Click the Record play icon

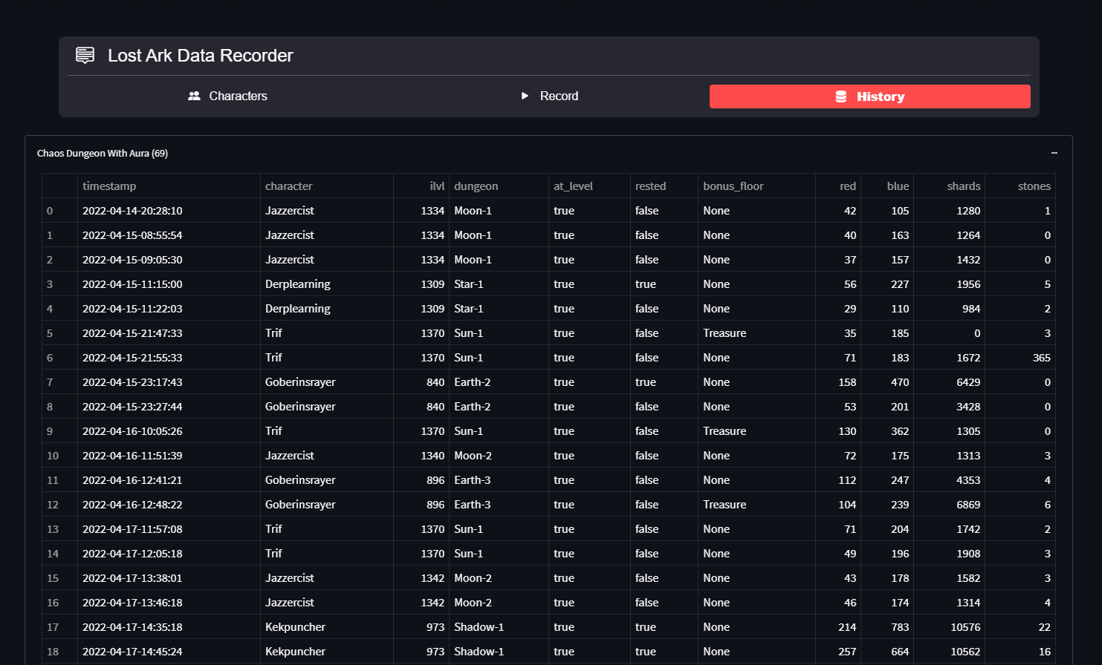525,96
